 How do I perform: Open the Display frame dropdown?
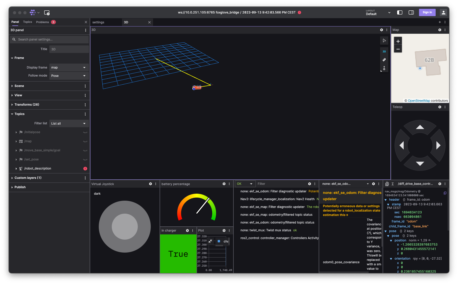tap(69, 67)
